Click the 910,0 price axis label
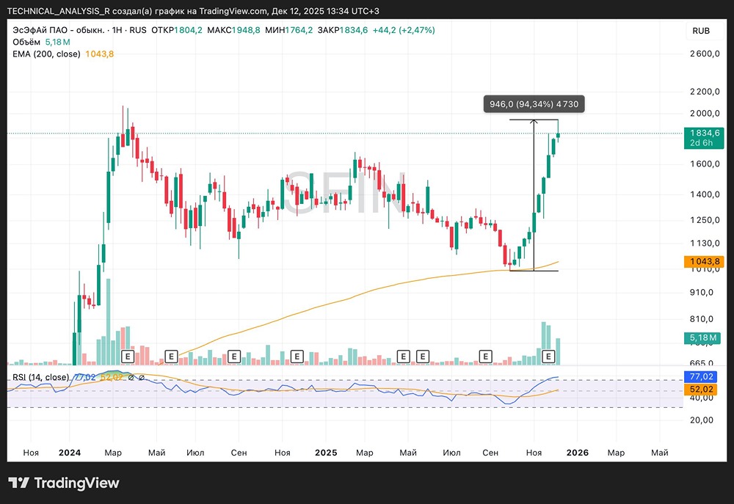 click(701, 293)
